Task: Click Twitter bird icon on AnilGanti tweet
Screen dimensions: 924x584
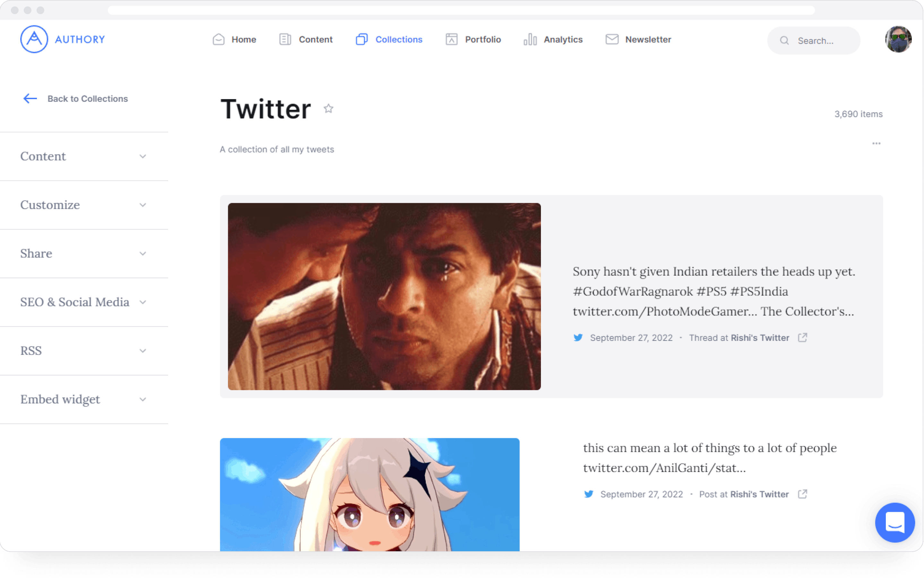Action: pyautogui.click(x=588, y=494)
